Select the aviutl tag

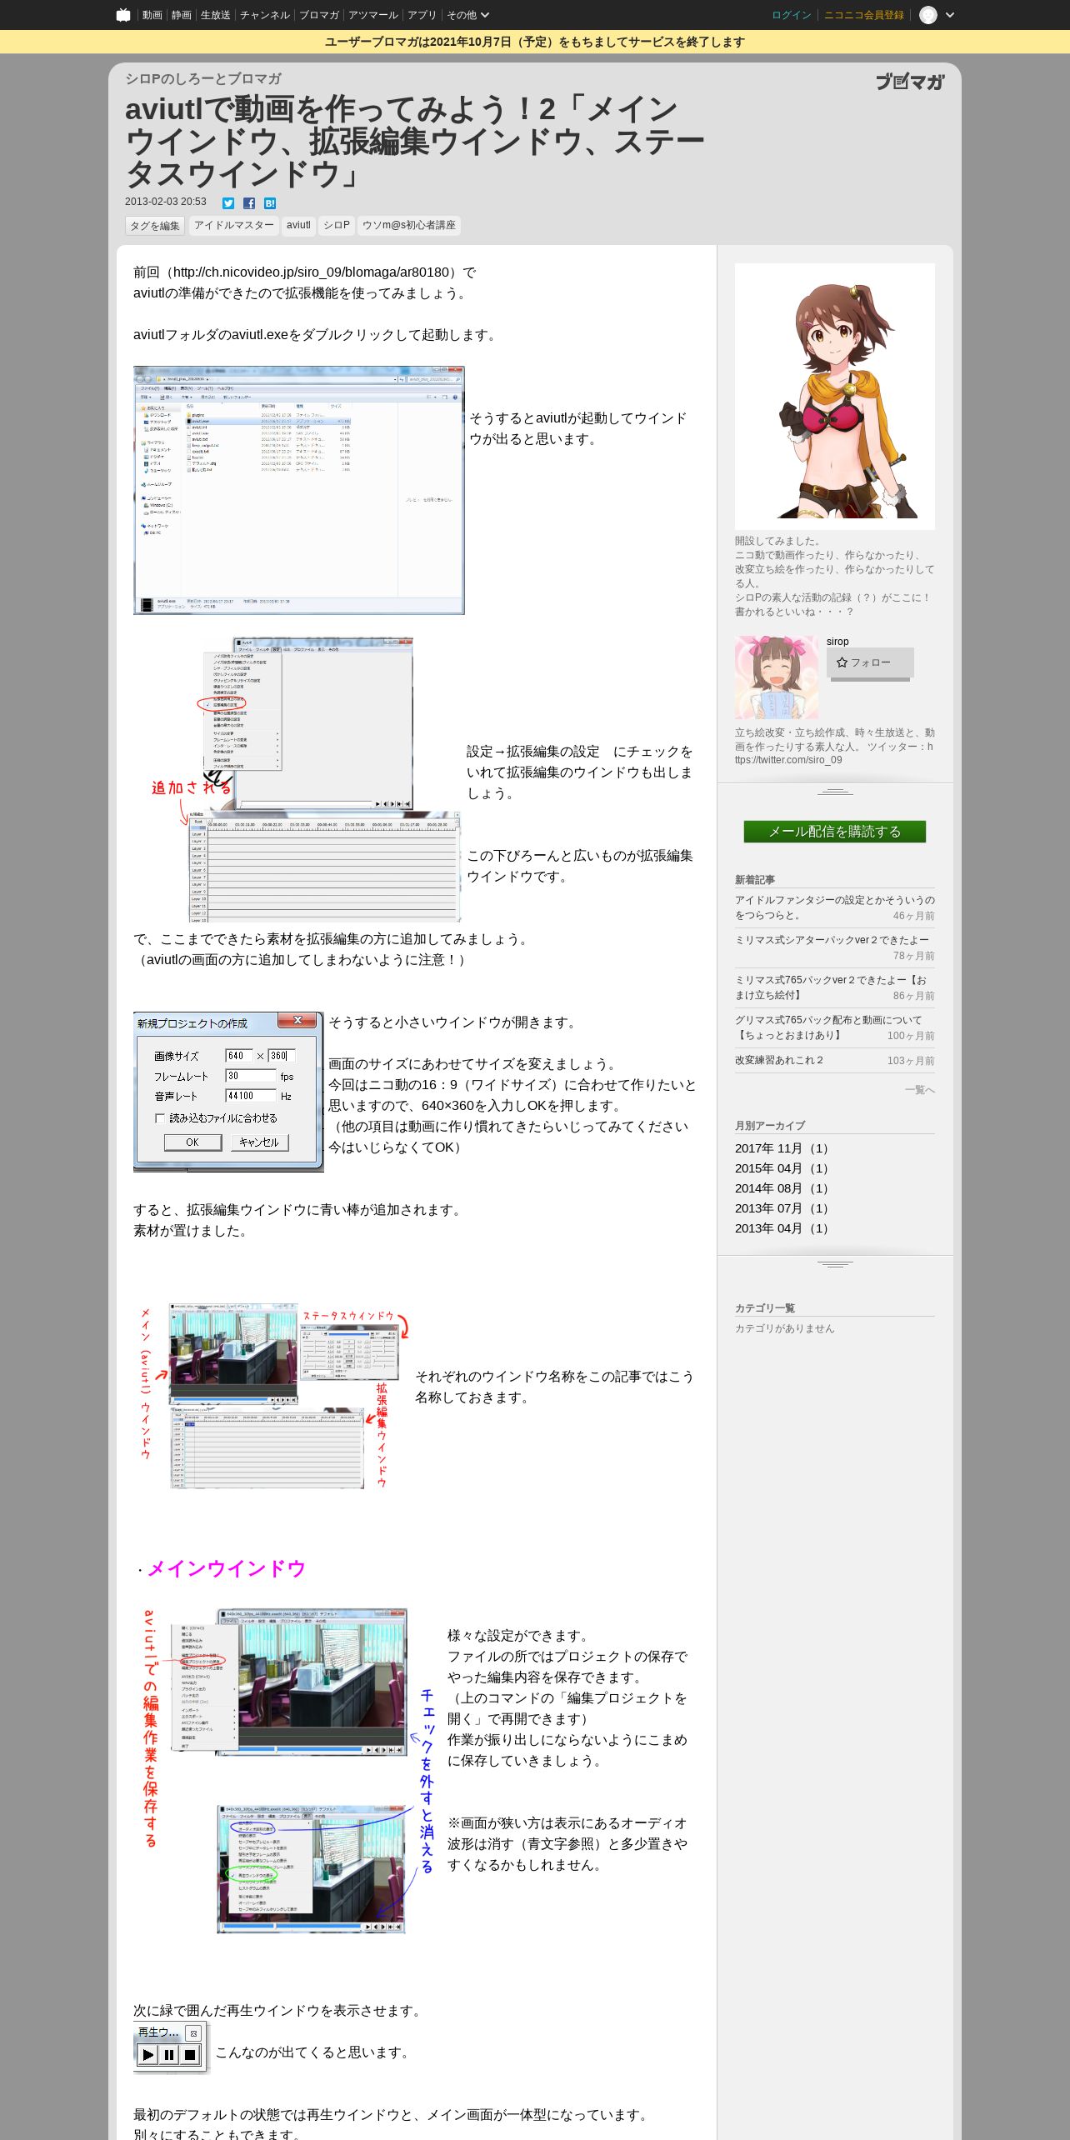coord(298,225)
